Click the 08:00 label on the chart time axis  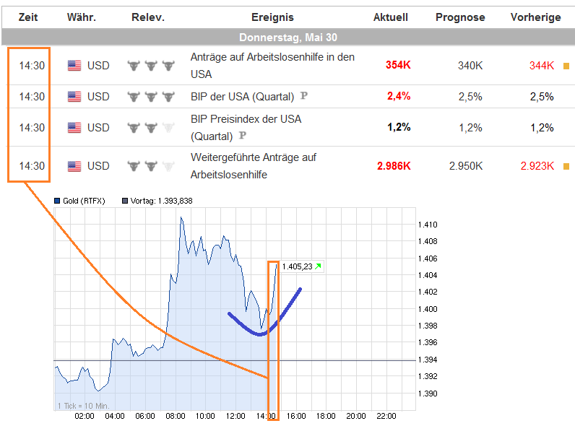(176, 416)
